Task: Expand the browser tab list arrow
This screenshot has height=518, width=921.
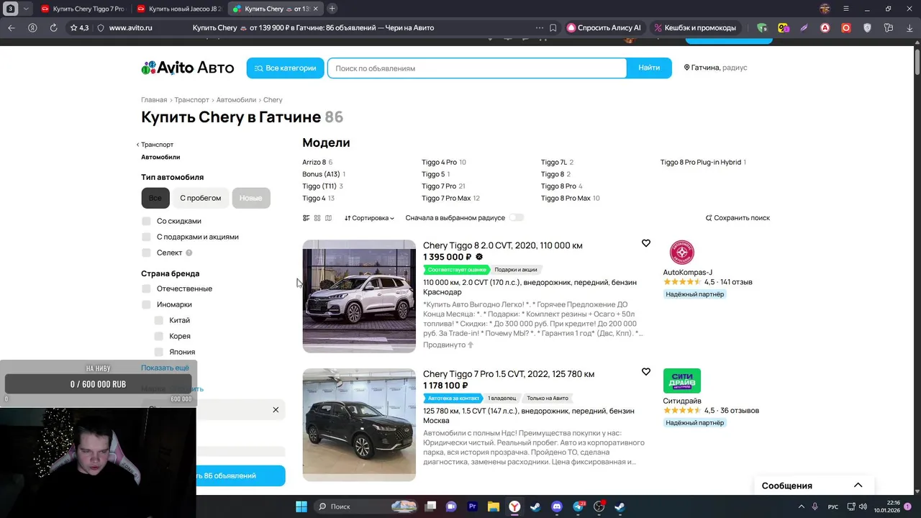Action: point(27,9)
